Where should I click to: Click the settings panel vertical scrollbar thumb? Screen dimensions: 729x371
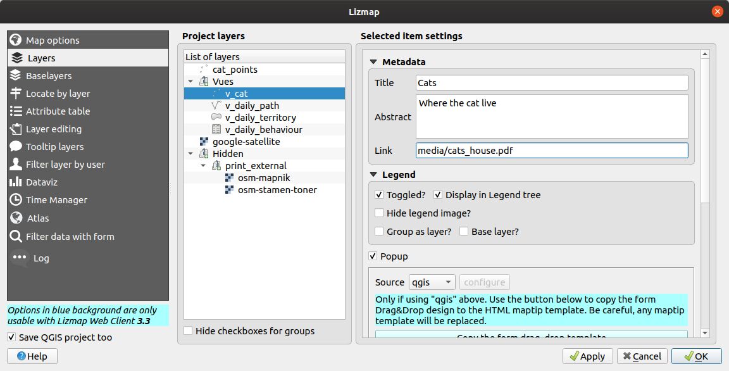706,131
